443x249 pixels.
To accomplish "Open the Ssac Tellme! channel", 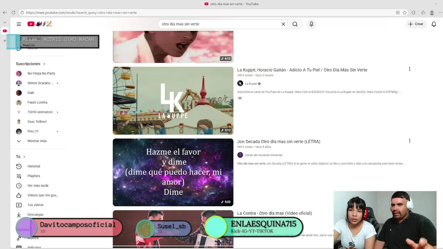I will (37, 122).
